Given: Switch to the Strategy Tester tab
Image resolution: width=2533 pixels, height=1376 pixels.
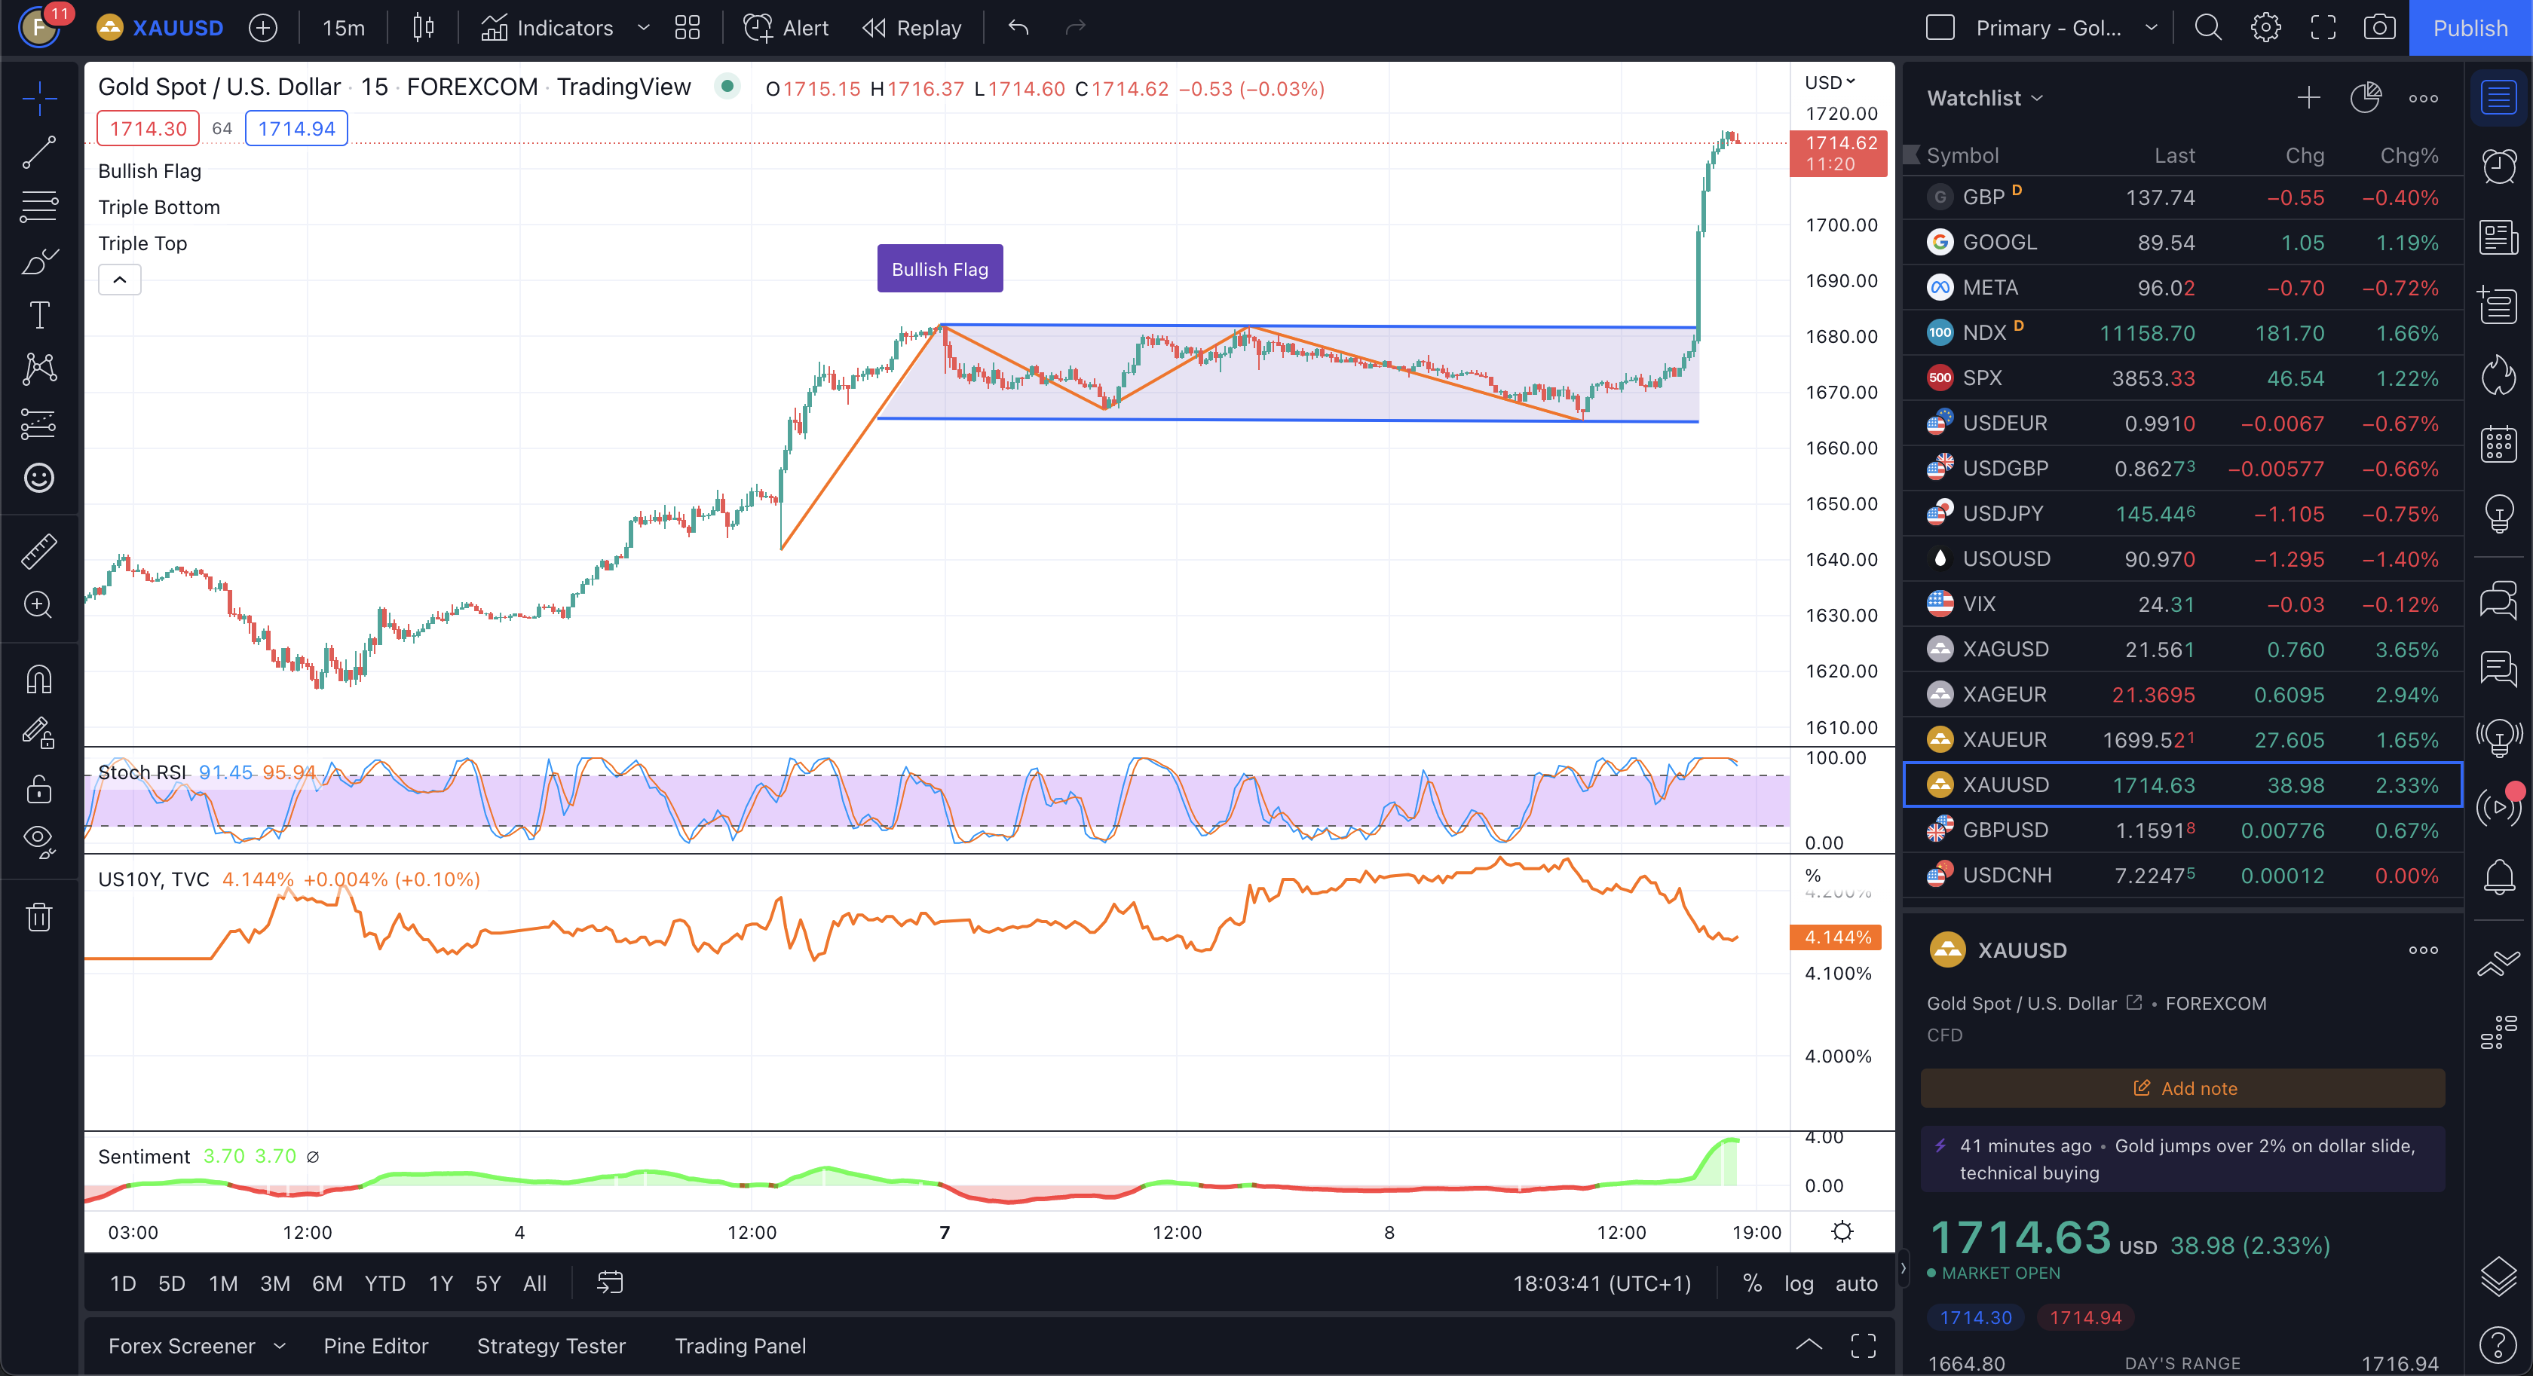Looking at the screenshot, I should 550,1346.
